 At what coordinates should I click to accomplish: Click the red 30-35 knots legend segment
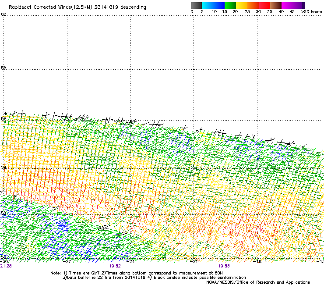pyautogui.click(x=264, y=5)
